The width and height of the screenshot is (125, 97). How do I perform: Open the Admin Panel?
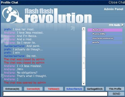pyautogui.click(x=113, y=9)
